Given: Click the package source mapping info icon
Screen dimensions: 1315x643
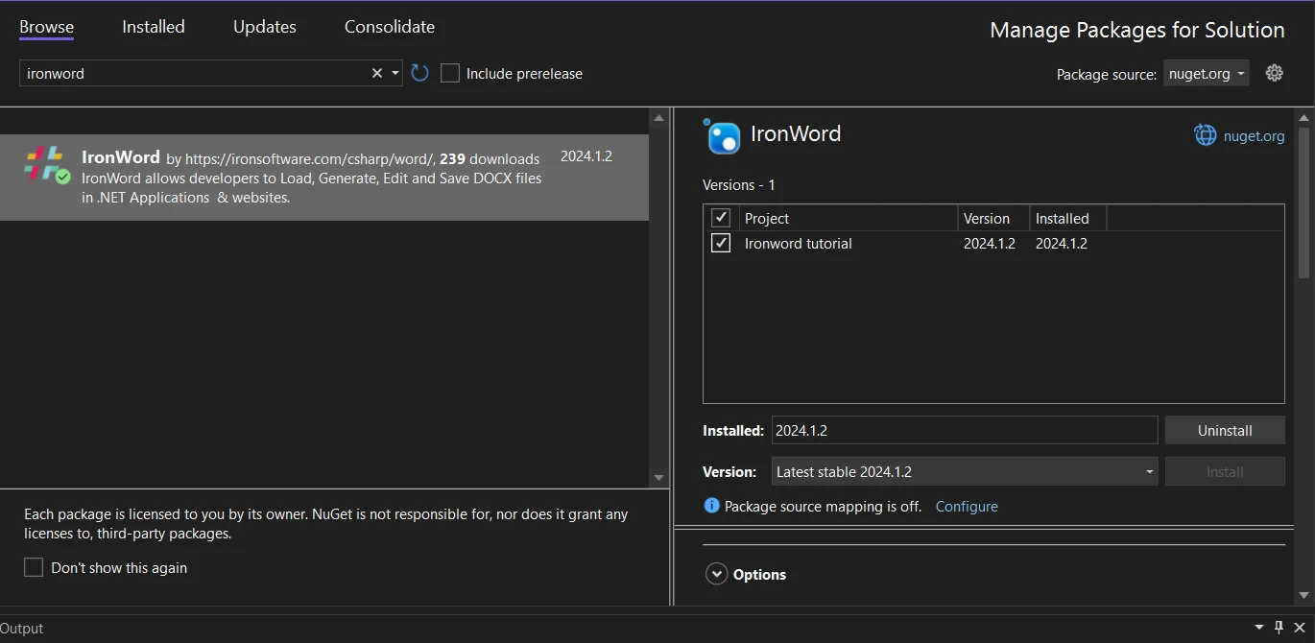Looking at the screenshot, I should tap(711, 506).
